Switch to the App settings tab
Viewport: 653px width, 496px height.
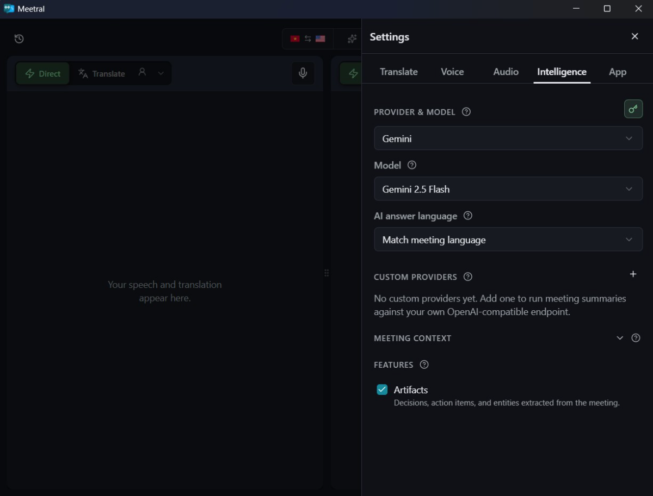618,72
